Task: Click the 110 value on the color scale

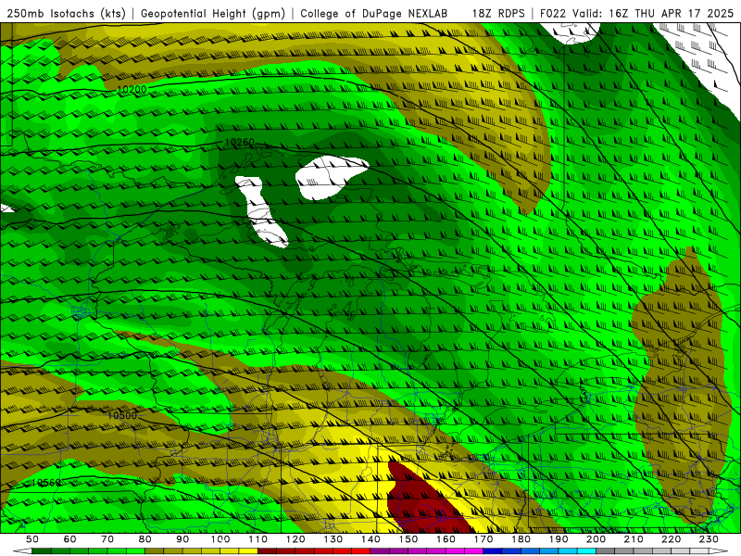Action: [x=257, y=539]
